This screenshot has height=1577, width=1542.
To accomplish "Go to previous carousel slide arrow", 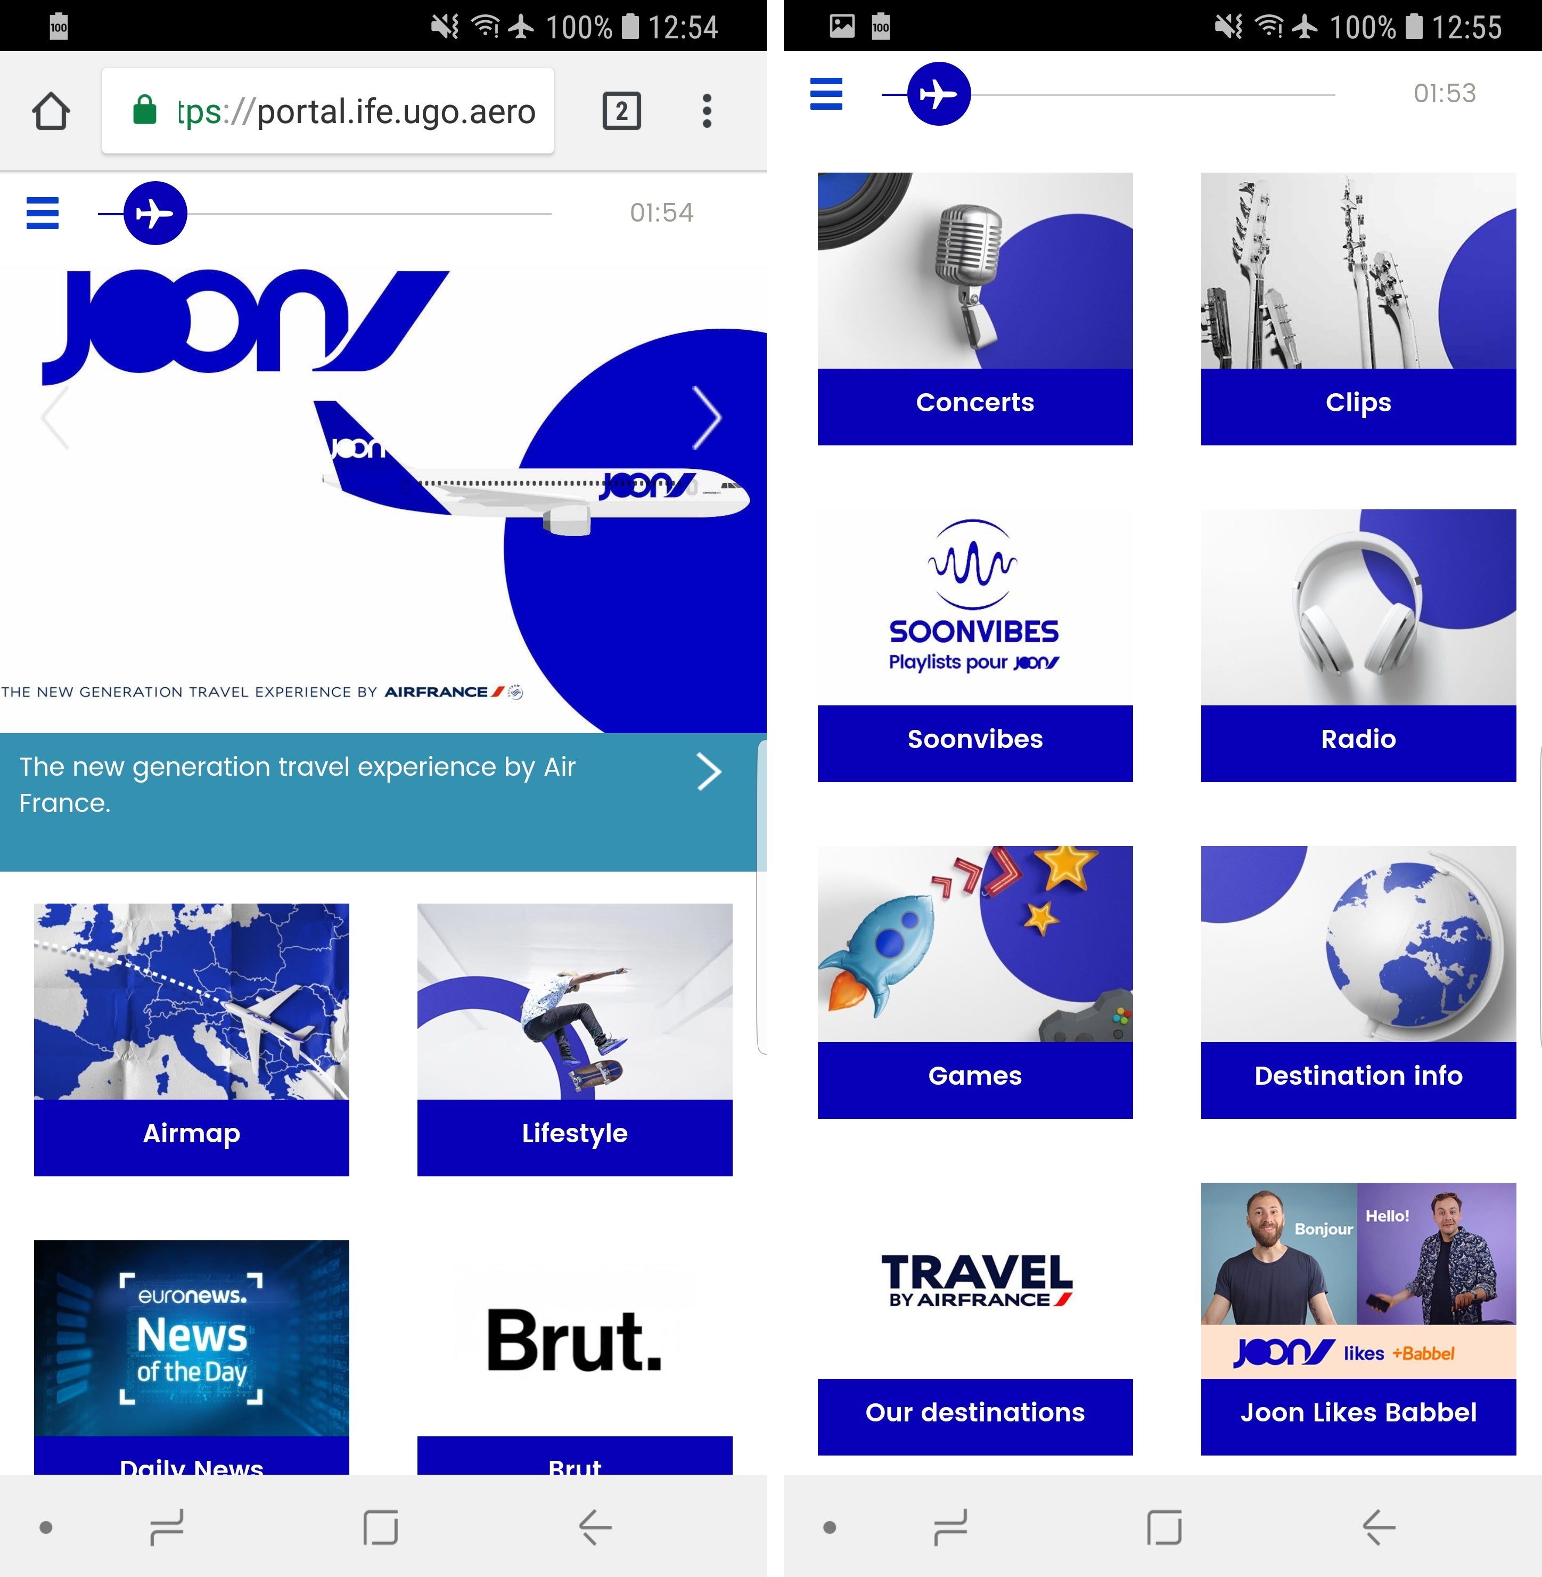I will point(55,417).
